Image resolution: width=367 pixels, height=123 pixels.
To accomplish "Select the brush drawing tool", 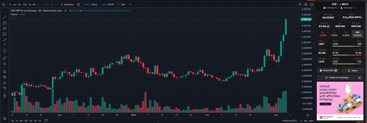I will coord(5,39).
